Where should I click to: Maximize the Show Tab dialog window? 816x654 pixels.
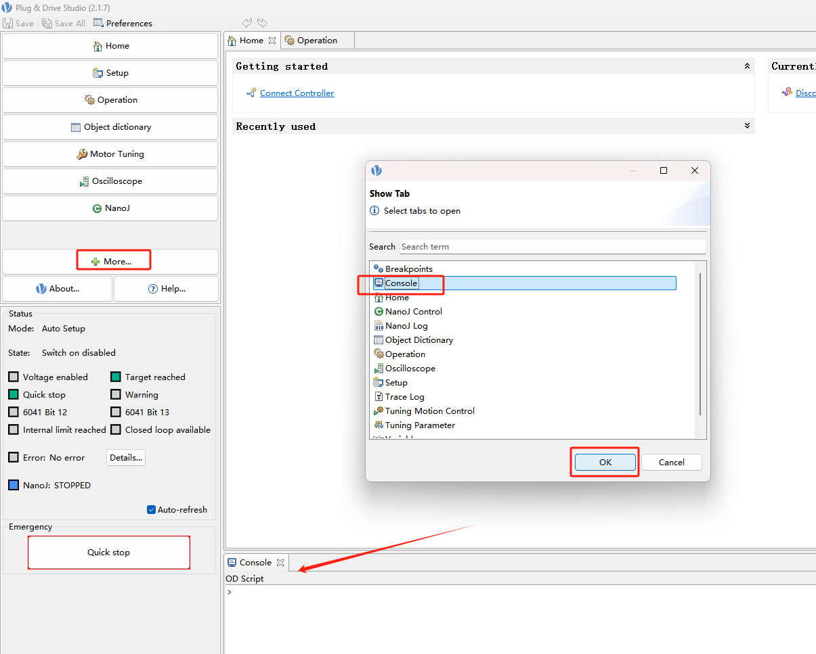pyautogui.click(x=664, y=171)
